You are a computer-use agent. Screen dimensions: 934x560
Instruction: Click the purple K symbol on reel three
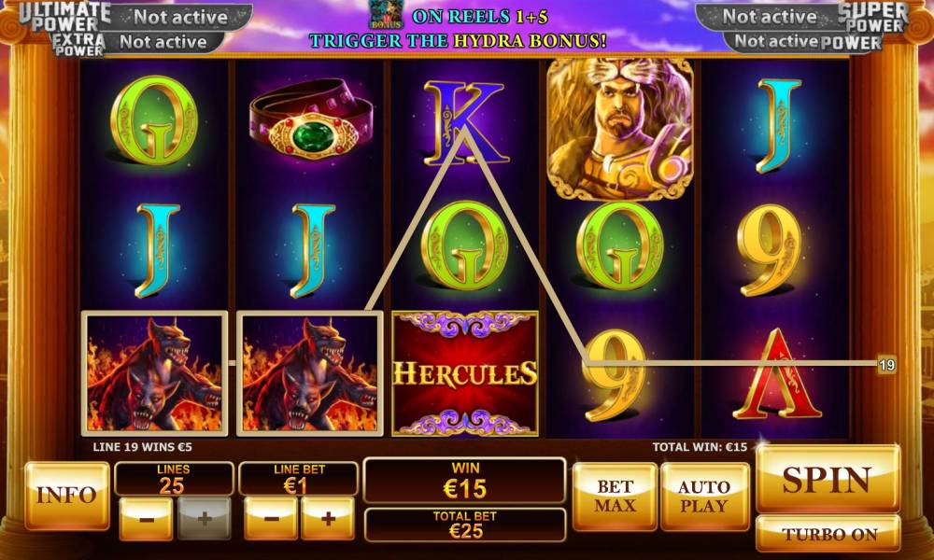(465, 123)
